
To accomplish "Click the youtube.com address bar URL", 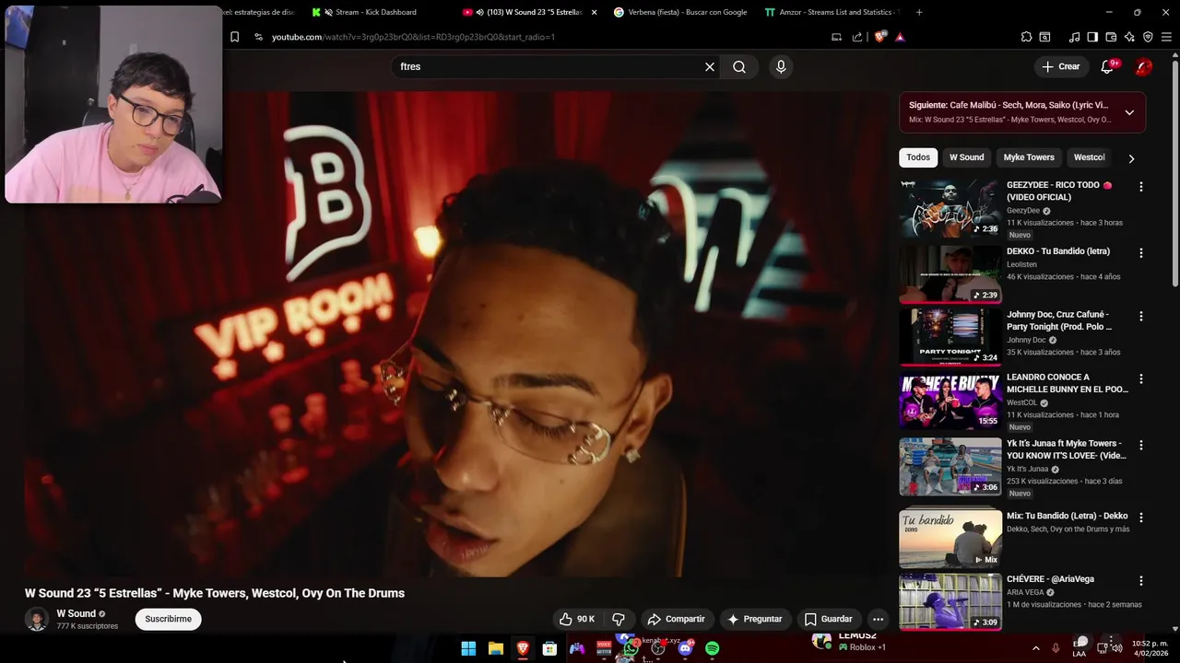I will click(413, 37).
